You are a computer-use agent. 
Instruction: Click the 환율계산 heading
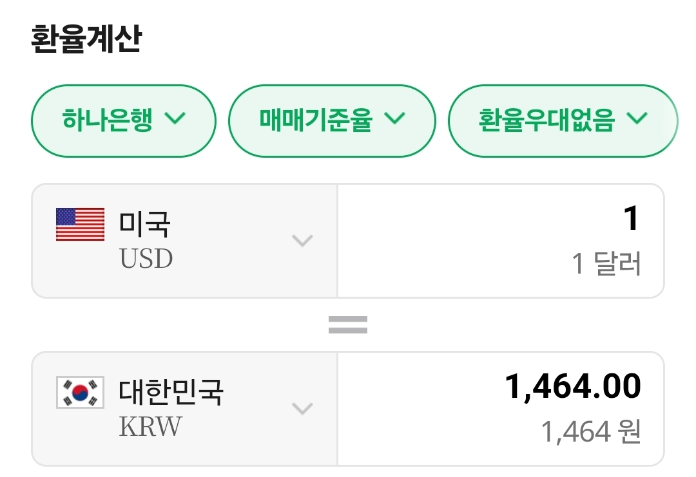86,40
